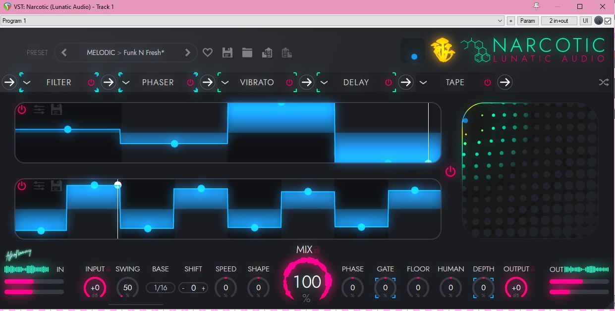
Task: Click the arrow between FILTER and PHASER
Action: point(109,82)
